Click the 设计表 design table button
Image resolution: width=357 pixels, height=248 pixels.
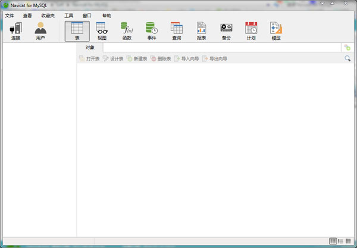click(113, 59)
